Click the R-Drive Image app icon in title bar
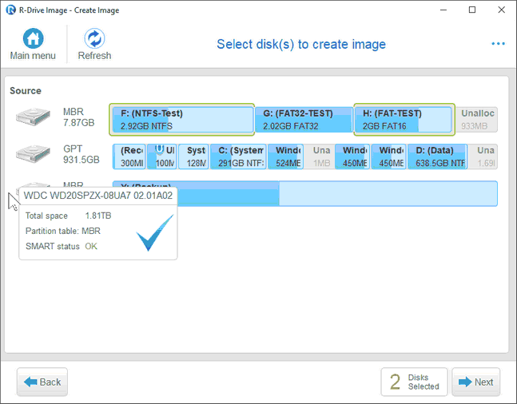517x404 pixels. point(10,10)
